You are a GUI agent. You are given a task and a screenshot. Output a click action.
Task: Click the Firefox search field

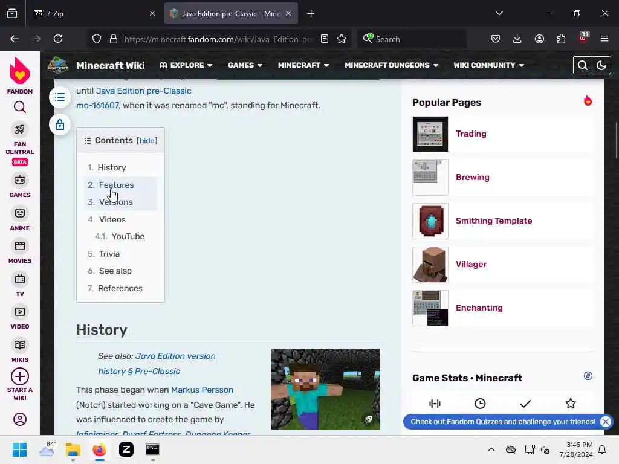(x=412, y=39)
